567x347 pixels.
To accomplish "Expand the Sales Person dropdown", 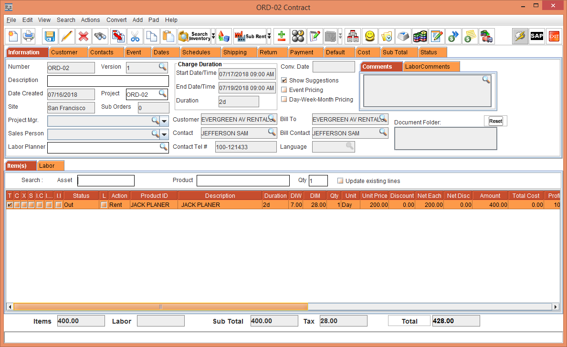I will [x=164, y=134].
